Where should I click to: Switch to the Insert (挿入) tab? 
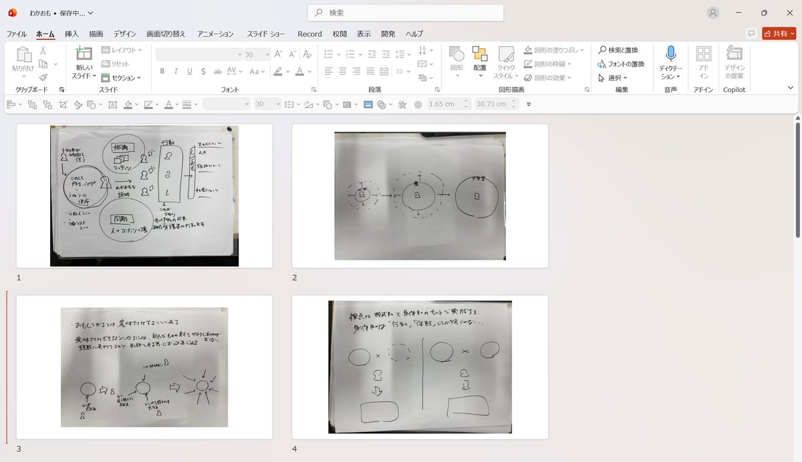pos(72,34)
